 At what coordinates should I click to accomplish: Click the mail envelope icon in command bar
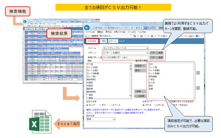148,36
